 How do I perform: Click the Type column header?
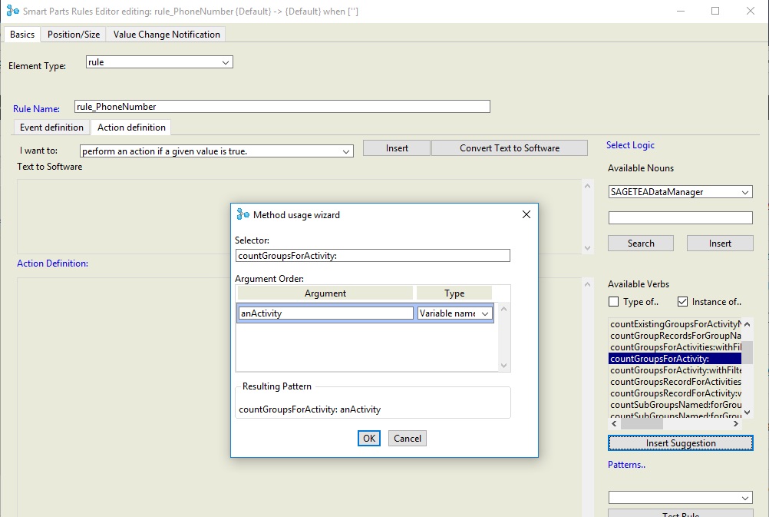pyautogui.click(x=454, y=293)
